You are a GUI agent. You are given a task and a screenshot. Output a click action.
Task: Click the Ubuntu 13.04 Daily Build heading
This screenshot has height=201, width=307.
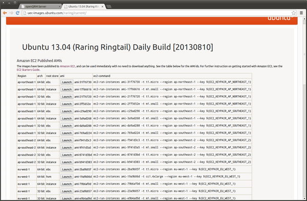[x=118, y=47]
